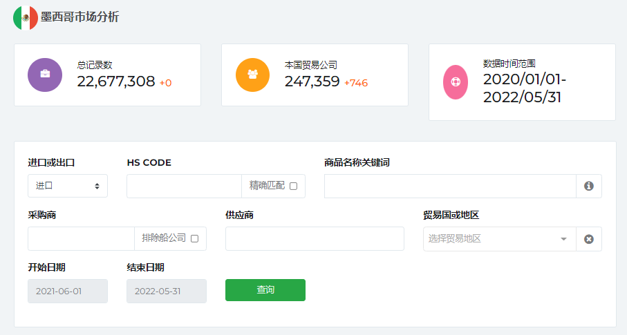The height and width of the screenshot is (335, 627).
Task: Clear the trade region with the X icon
Action: pyautogui.click(x=589, y=239)
